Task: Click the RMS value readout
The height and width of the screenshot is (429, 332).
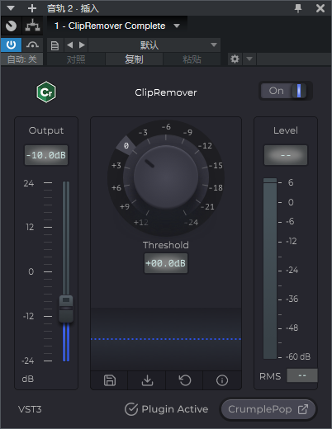Action: [x=302, y=375]
